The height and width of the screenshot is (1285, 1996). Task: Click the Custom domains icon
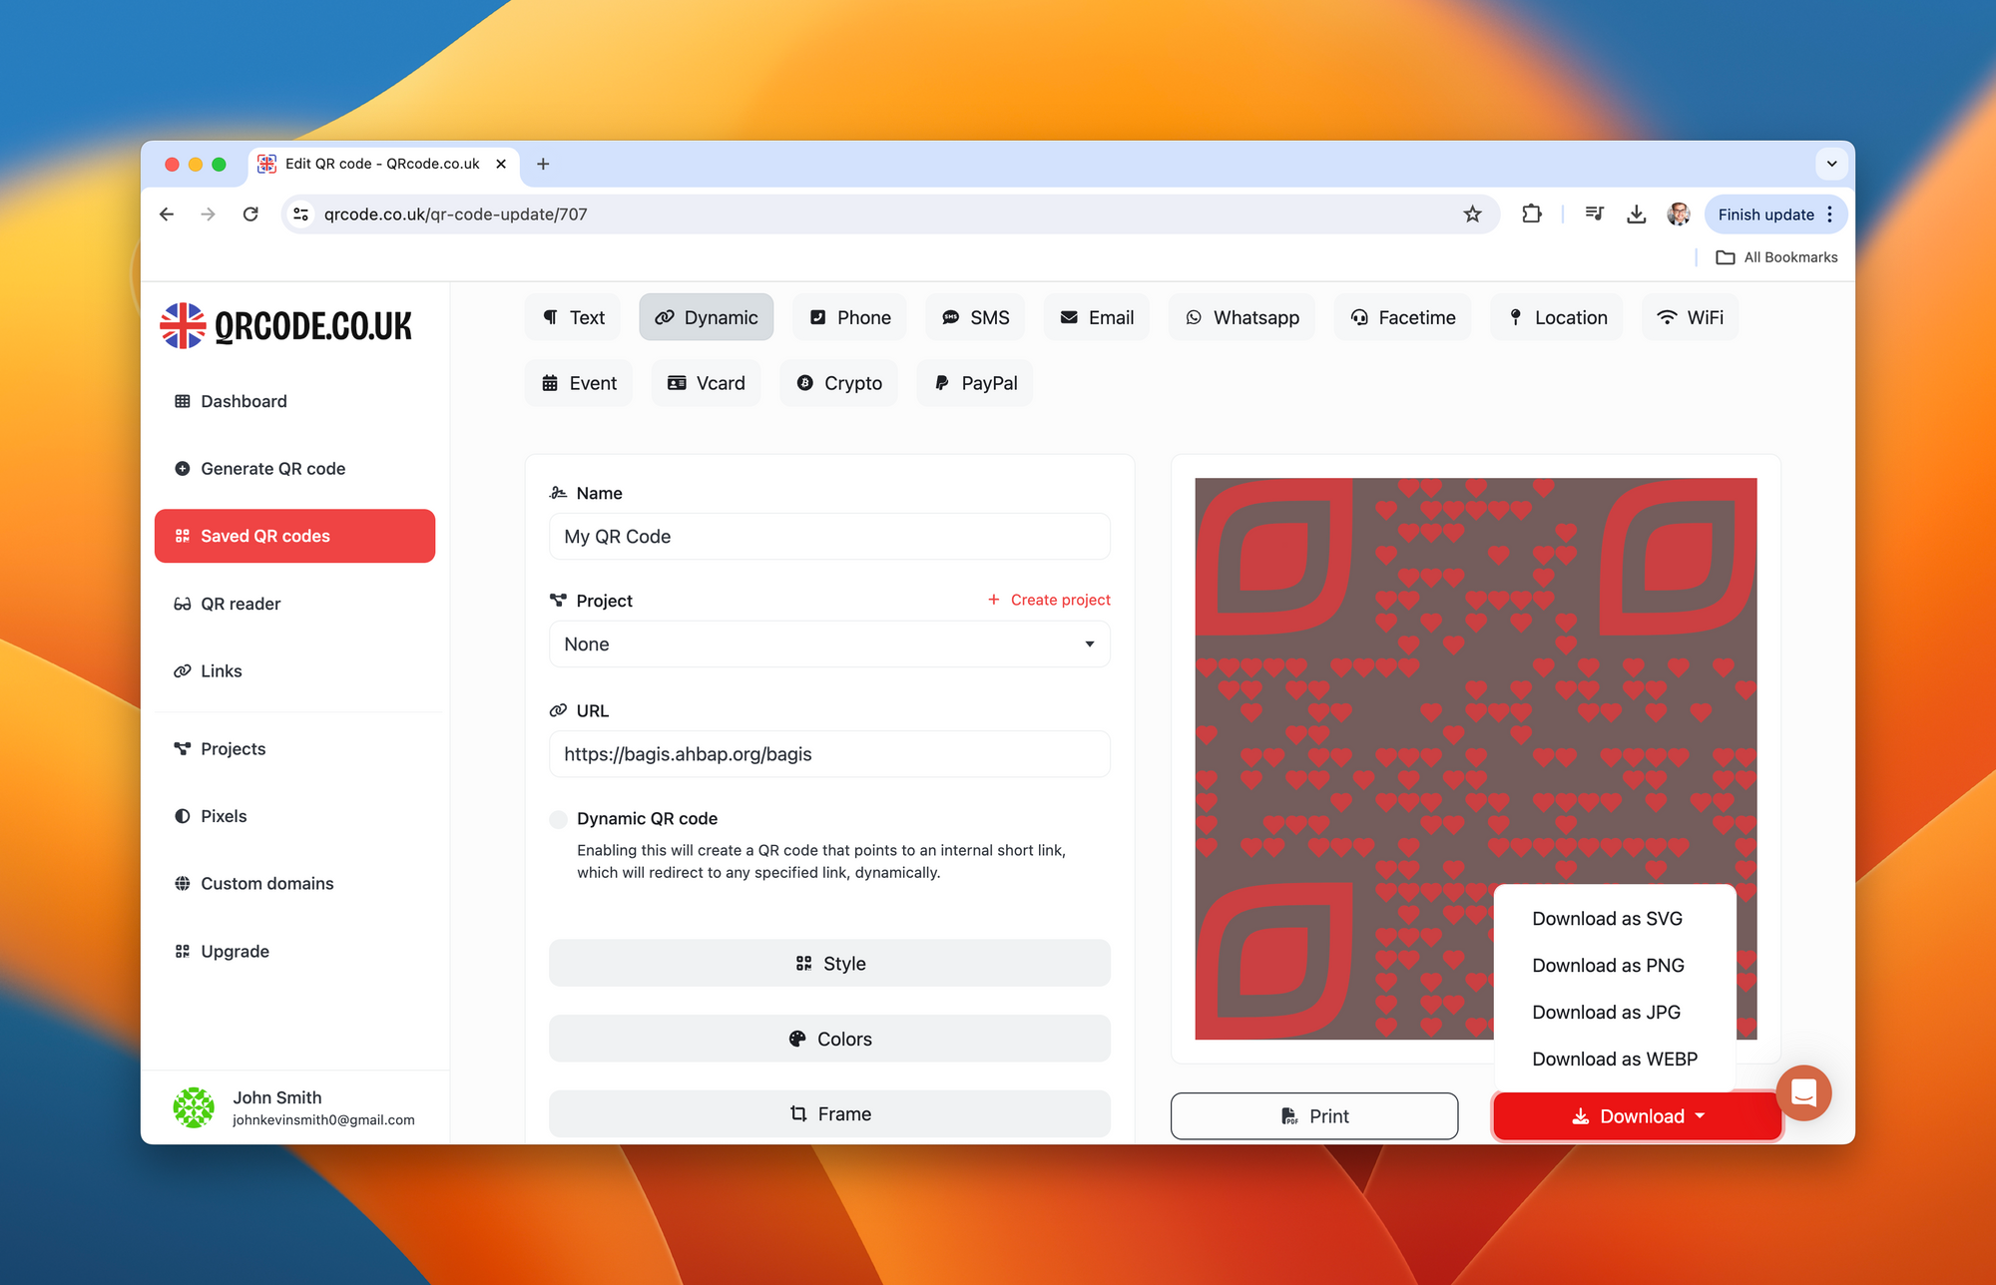[x=184, y=882]
